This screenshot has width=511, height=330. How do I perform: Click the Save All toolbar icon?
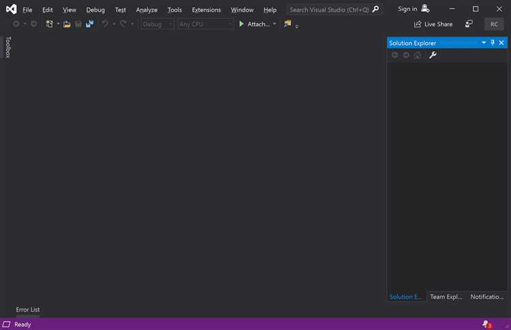[89, 24]
